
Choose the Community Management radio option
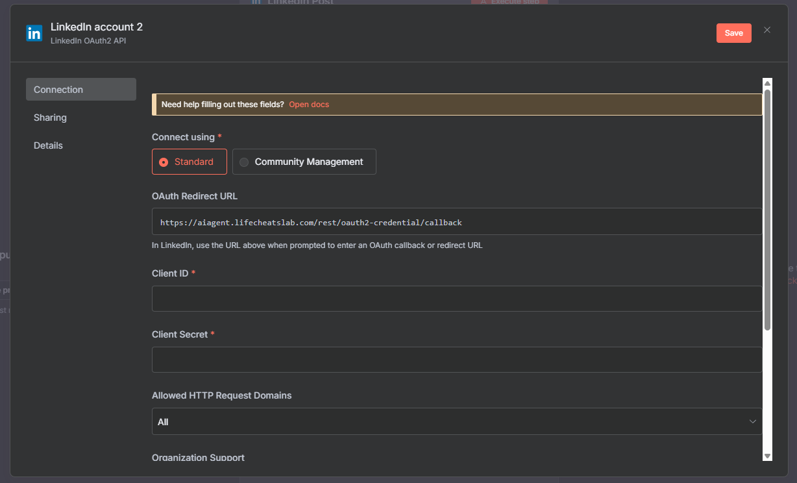(x=304, y=162)
